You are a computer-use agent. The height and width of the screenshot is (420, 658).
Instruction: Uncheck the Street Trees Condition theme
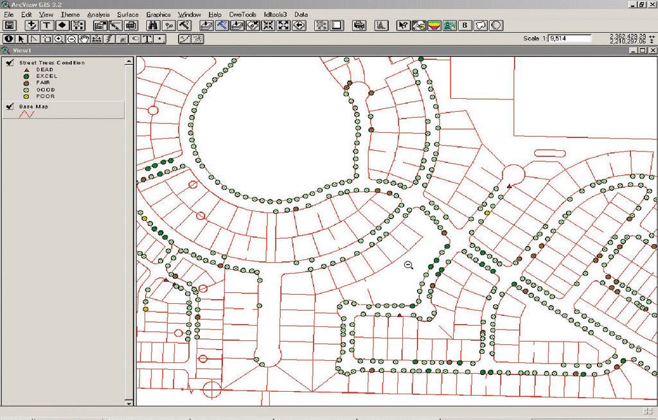click(x=9, y=63)
